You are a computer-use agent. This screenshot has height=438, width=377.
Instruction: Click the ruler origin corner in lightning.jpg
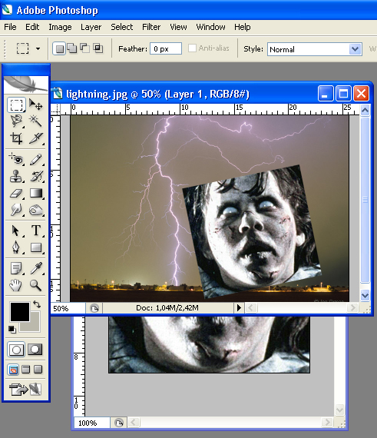coord(55,109)
